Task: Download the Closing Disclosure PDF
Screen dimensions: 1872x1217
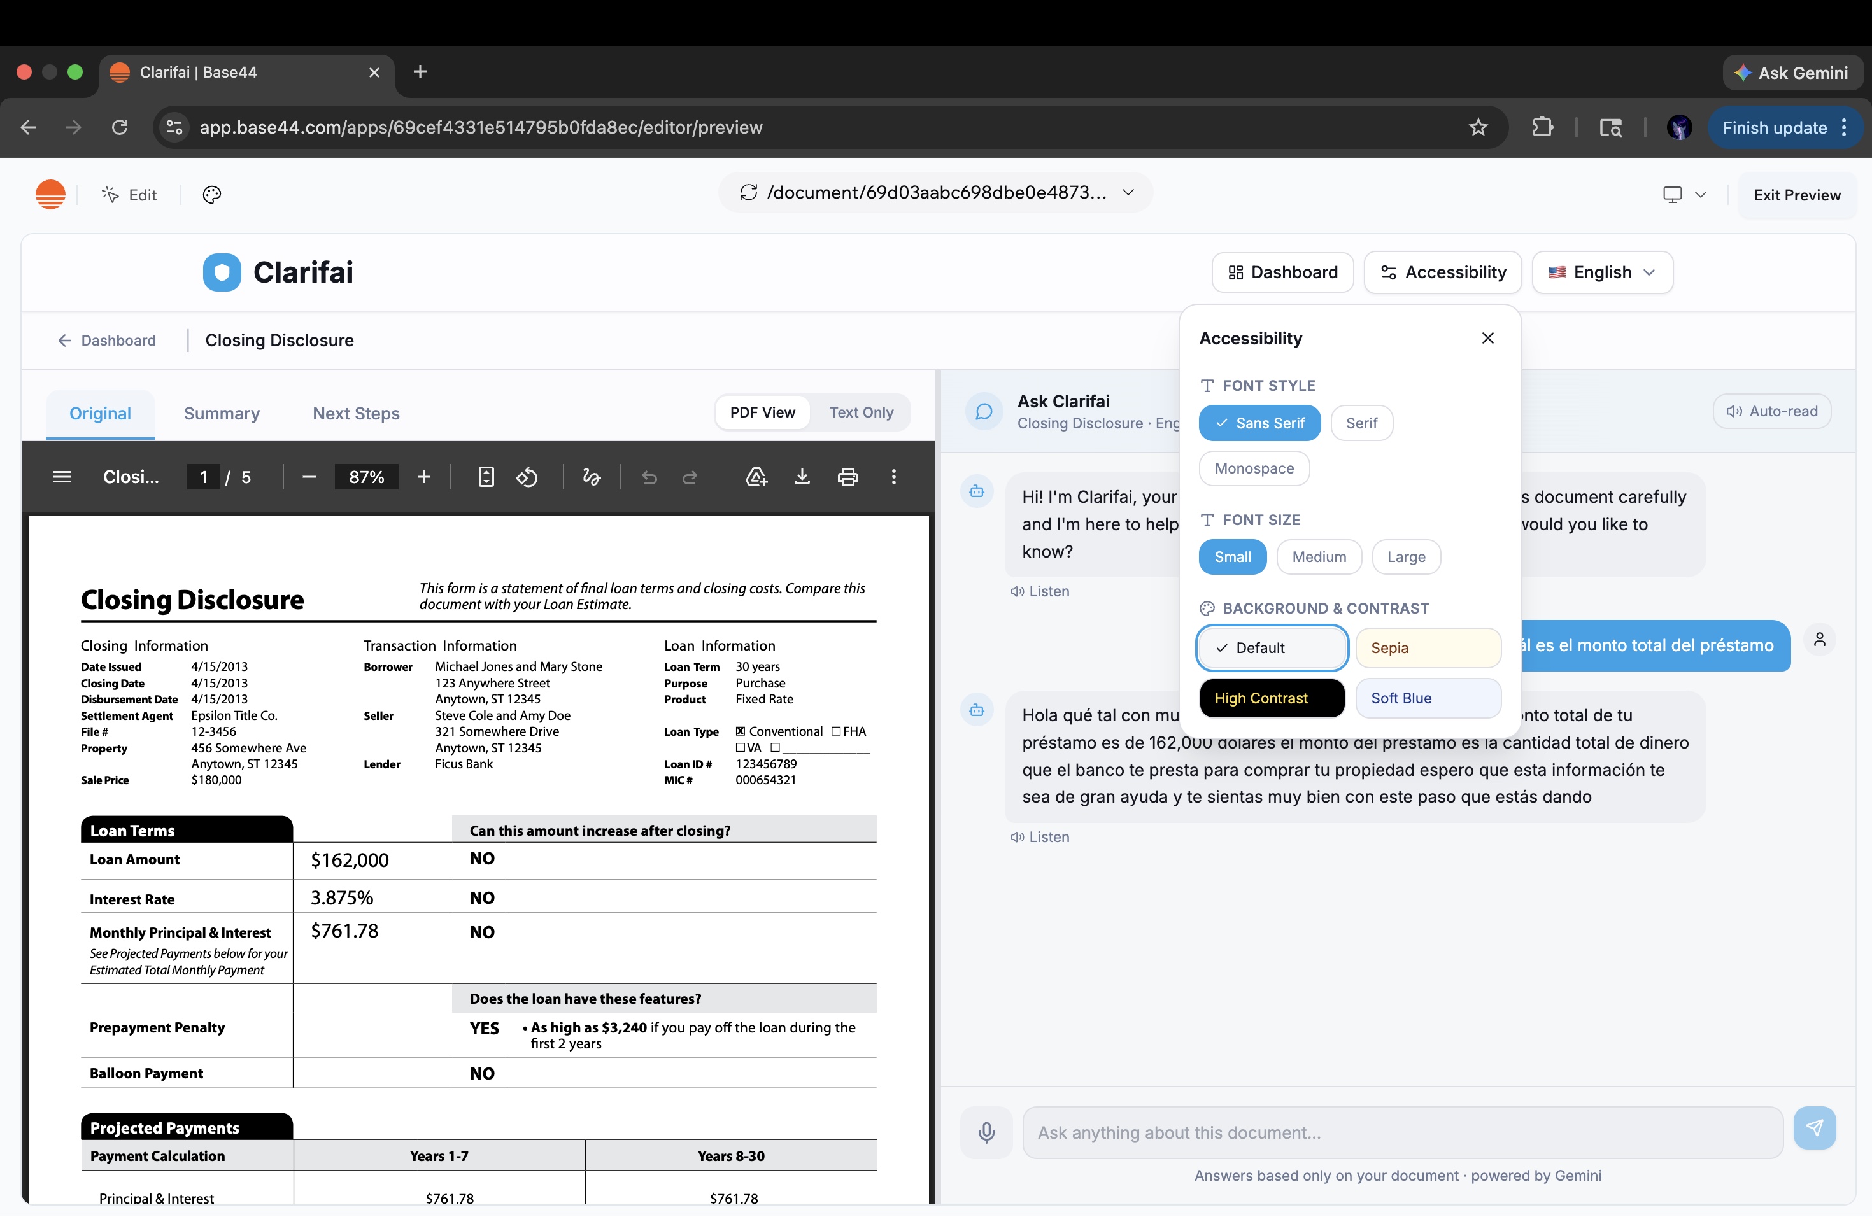Action: [x=802, y=477]
